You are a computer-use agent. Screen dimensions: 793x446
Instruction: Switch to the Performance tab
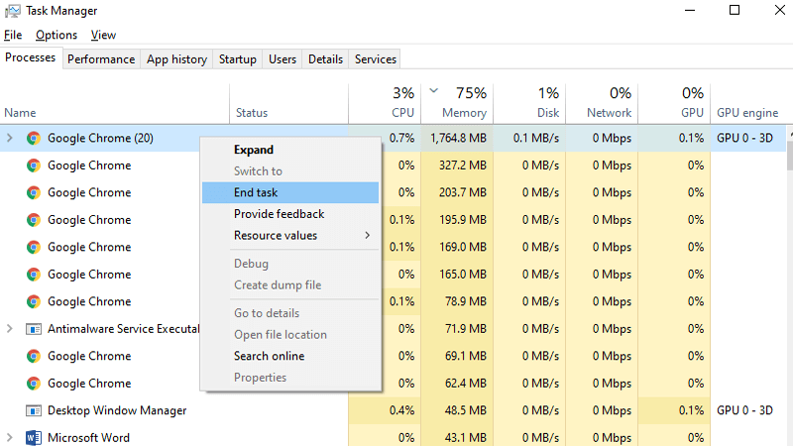point(101,59)
